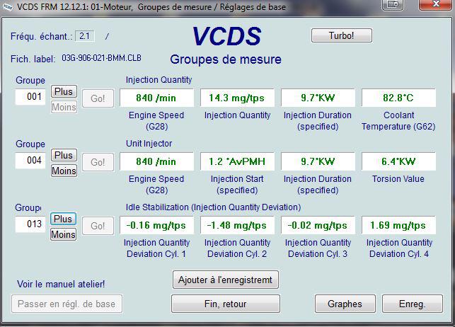455x327 pixels.
Task: Increase group 001 with its Plus button
Action: coord(64,91)
